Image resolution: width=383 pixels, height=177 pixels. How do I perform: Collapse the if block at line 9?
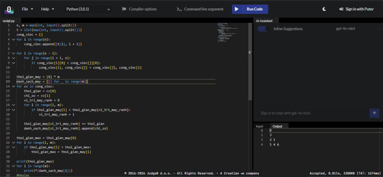[x=13, y=63]
